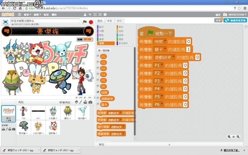Switch to the 程式 scripts tab

click(x=100, y=21)
